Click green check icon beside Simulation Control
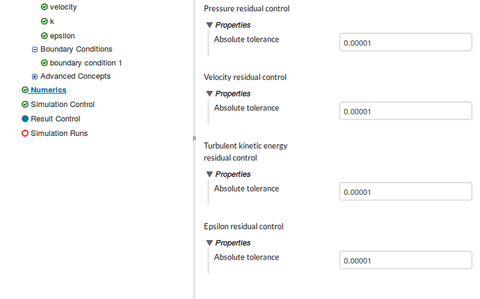480x299 pixels. [x=25, y=105]
